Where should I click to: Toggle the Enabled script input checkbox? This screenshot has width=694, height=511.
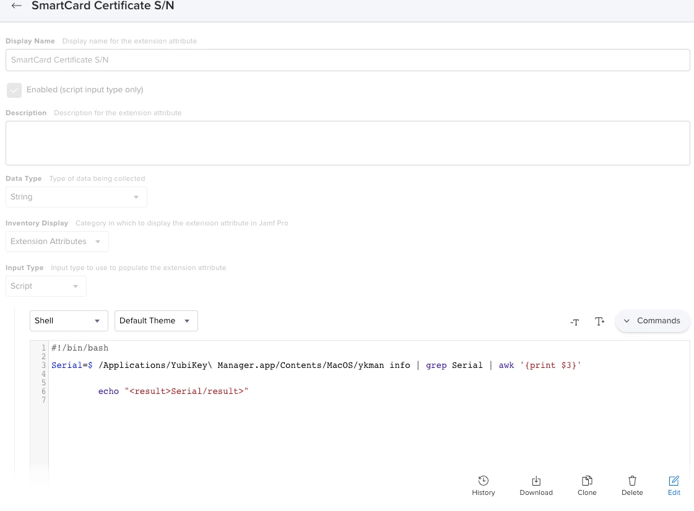coord(14,90)
